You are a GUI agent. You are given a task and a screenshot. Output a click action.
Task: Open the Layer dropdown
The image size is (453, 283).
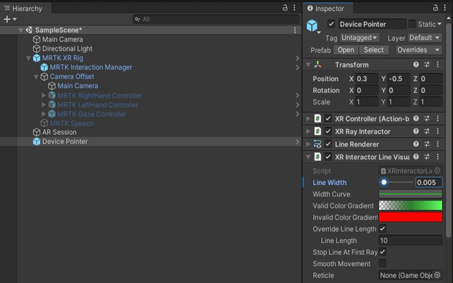(425, 38)
